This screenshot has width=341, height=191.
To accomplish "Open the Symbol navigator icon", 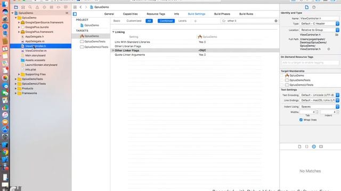I will [23, 7].
